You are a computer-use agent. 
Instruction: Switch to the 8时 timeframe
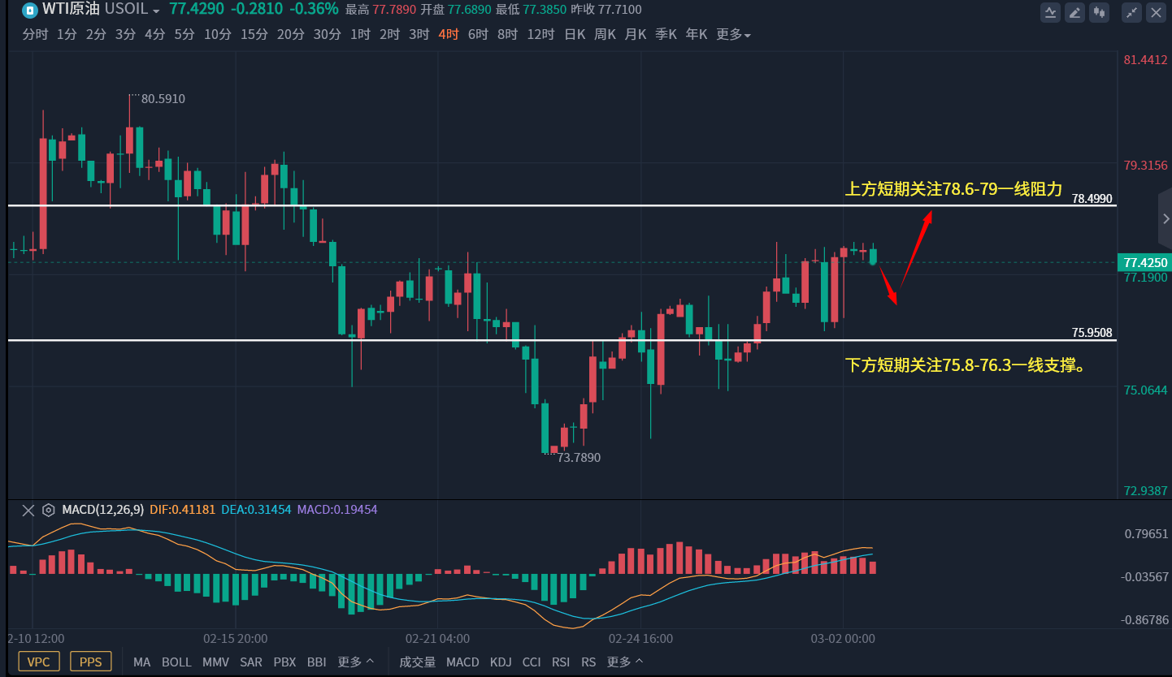pos(507,34)
